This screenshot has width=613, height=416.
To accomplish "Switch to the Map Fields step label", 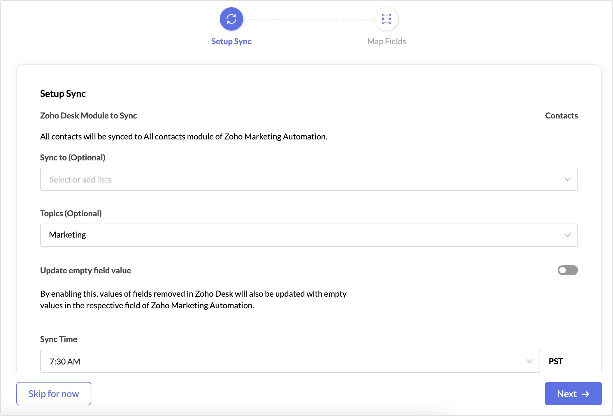I will (x=387, y=41).
